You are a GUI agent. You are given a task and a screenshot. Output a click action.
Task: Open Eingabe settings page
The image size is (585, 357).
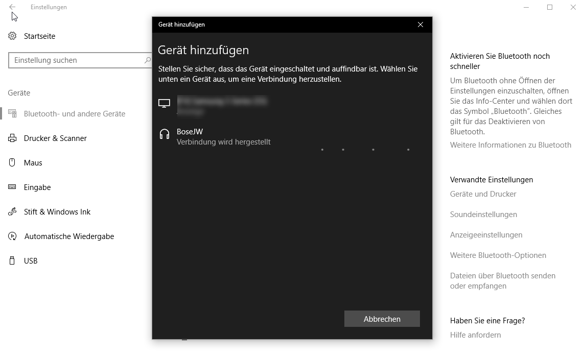37,187
